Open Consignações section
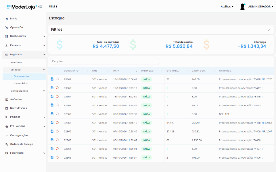 click(19, 135)
